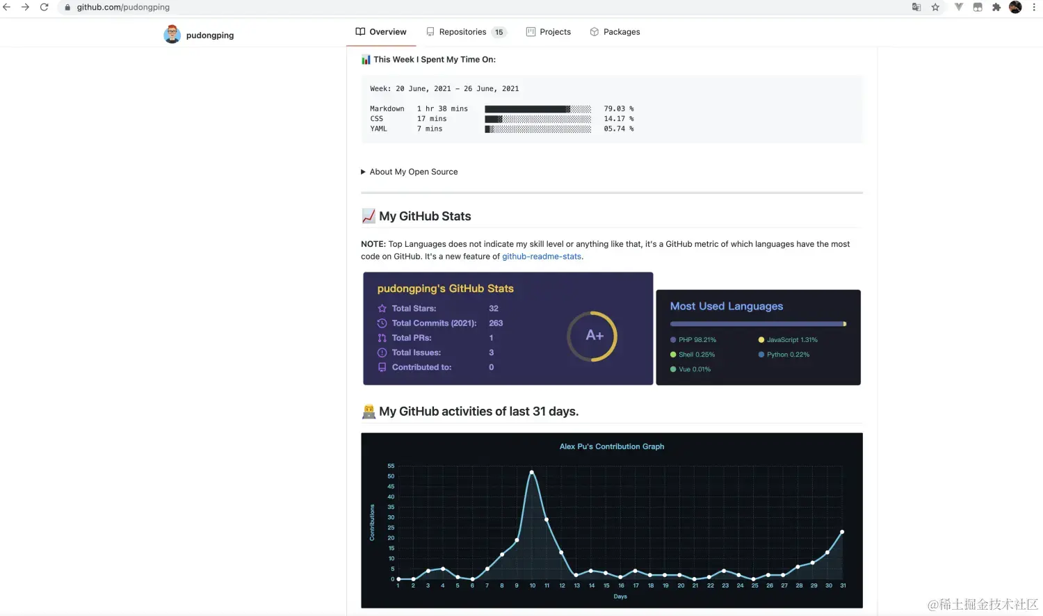Click the Total Commits (2021) value 263

click(496, 323)
